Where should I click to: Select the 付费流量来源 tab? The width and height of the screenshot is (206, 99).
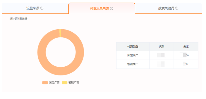pos(102,9)
